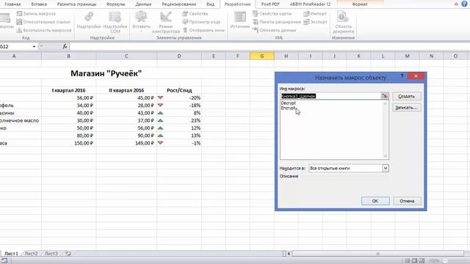Open XML Source (Источник) pane
Screen dimensions: 470x264
[x=240, y=21]
